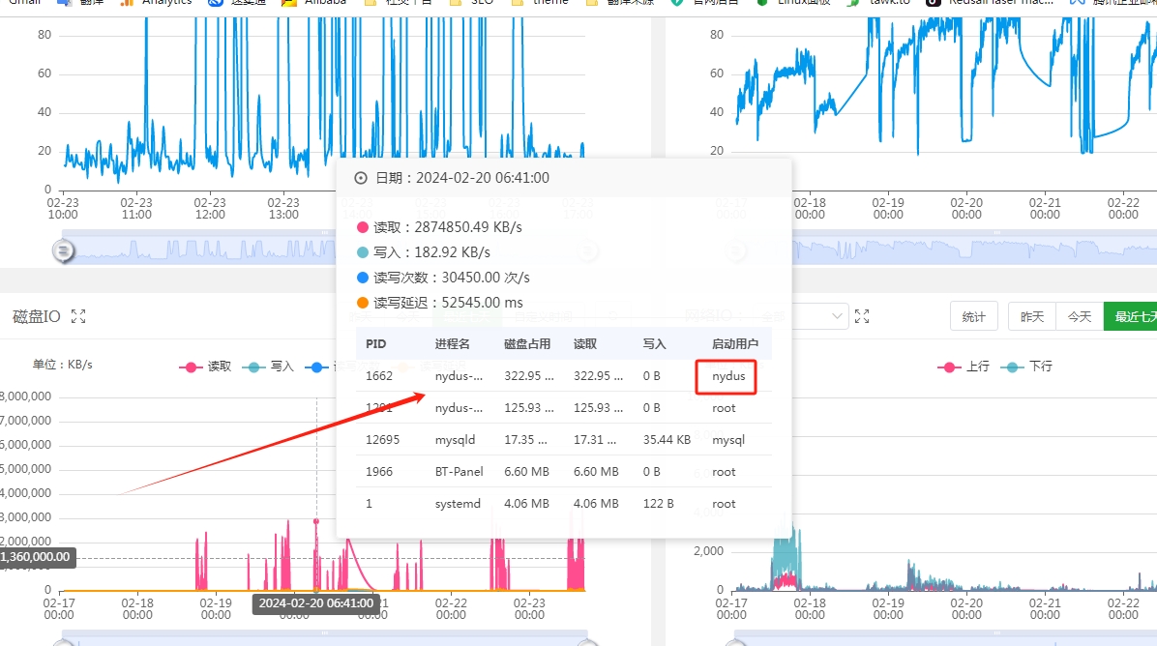The height and width of the screenshot is (646, 1157).
Task: Click the 02-23 10:00 x-axis label
Action: pyautogui.click(x=63, y=209)
